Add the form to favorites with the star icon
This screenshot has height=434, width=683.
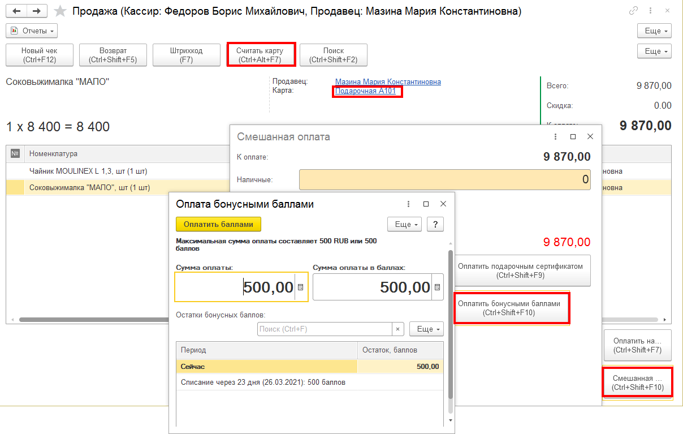[x=60, y=11]
